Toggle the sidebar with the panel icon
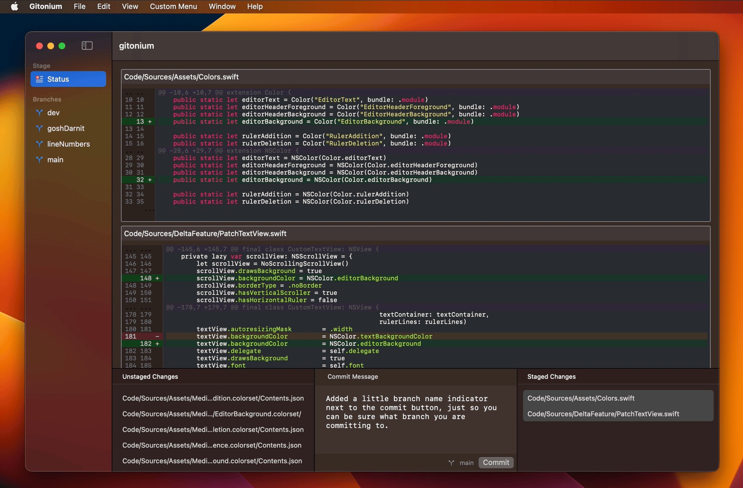 pyautogui.click(x=87, y=46)
